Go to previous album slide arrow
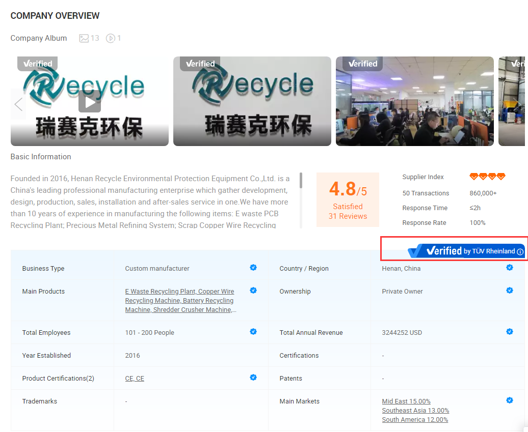Viewport: 528px width, 432px height. coord(18,104)
